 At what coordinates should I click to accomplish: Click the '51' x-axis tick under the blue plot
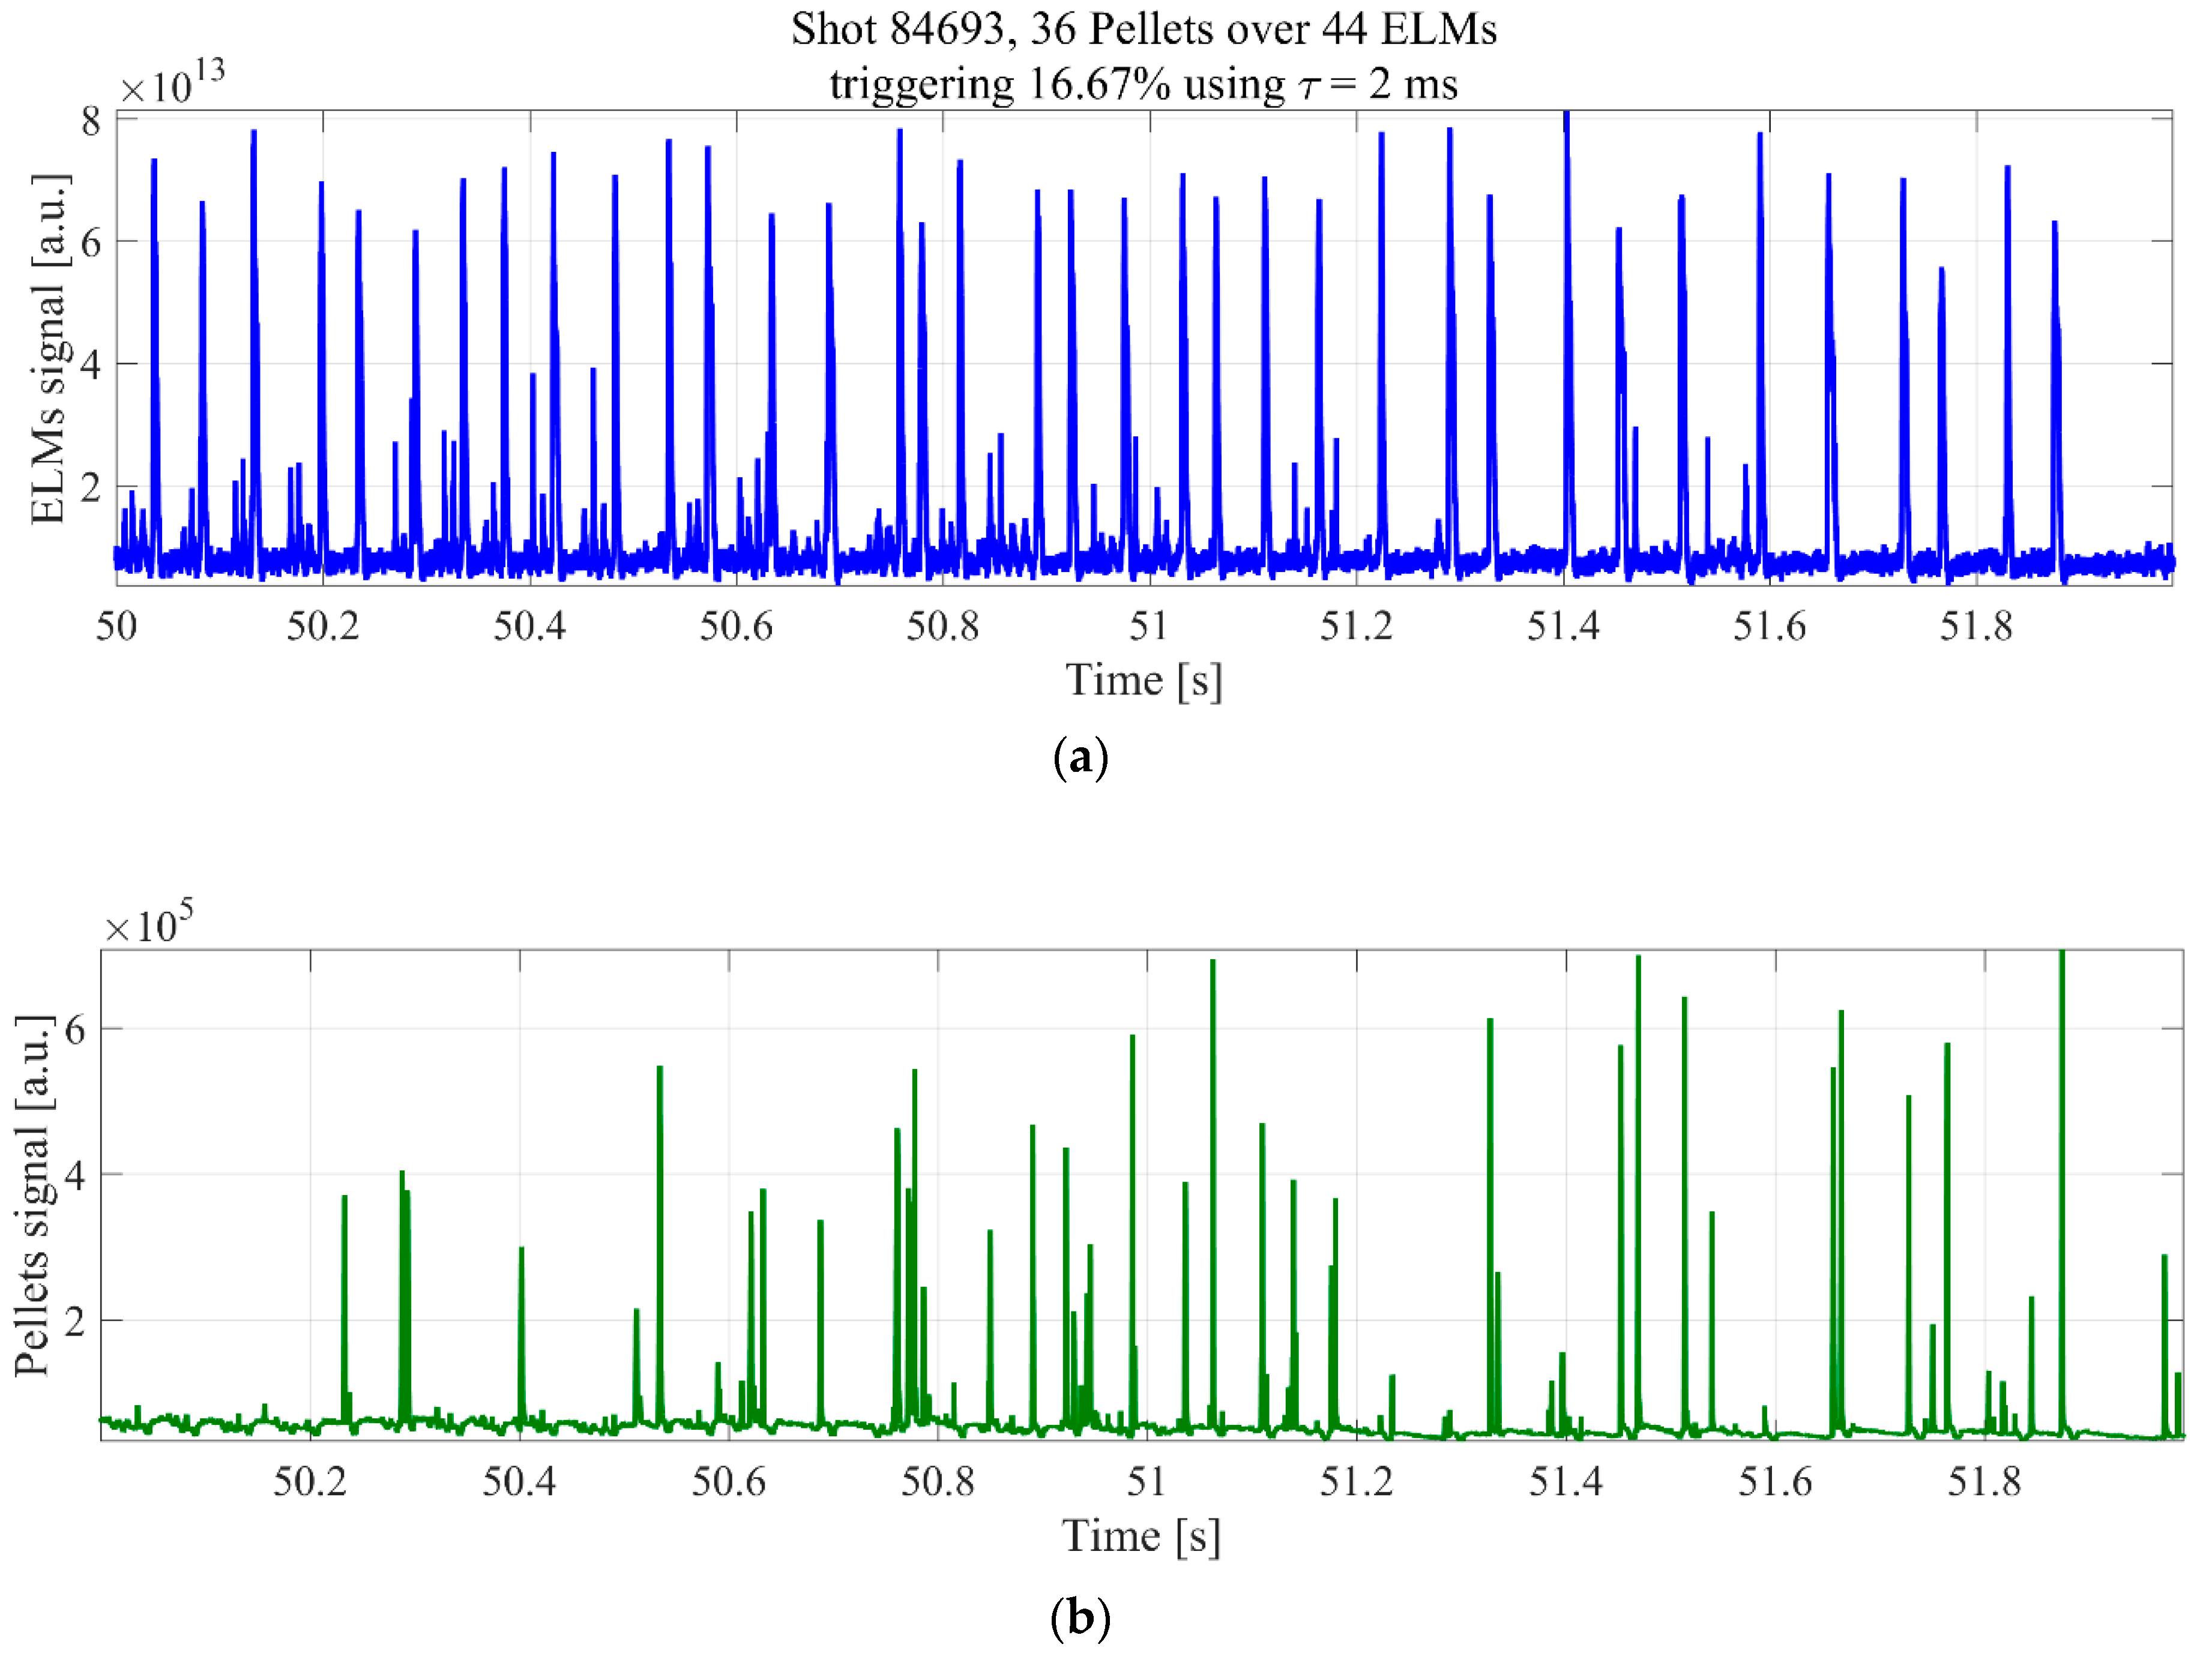1149,626
